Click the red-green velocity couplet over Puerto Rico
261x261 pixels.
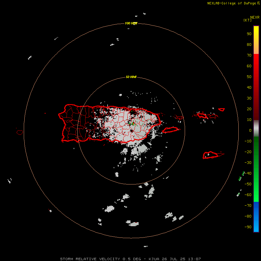click(133, 124)
